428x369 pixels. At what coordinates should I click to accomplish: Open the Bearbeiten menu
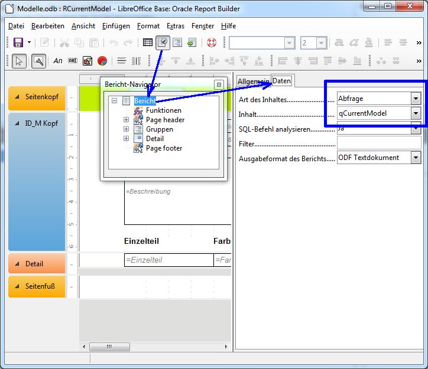tap(48, 26)
